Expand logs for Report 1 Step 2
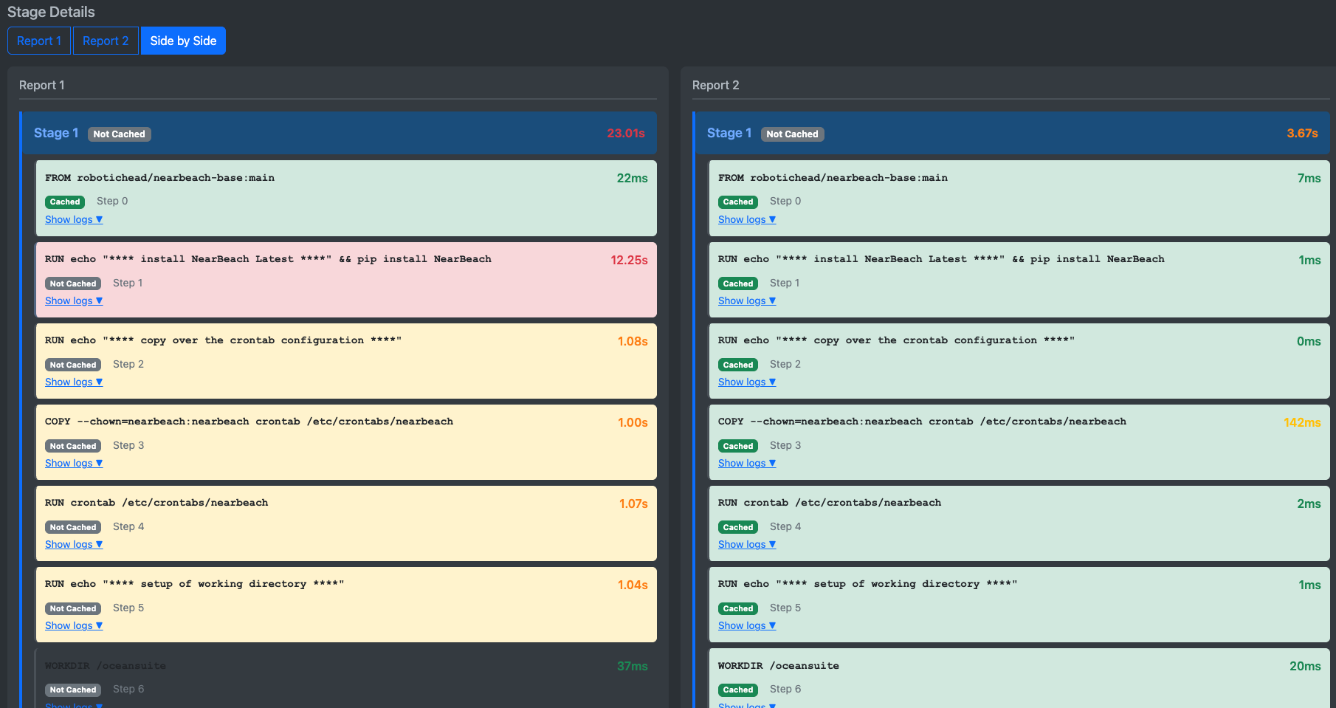The height and width of the screenshot is (708, 1336). click(73, 382)
